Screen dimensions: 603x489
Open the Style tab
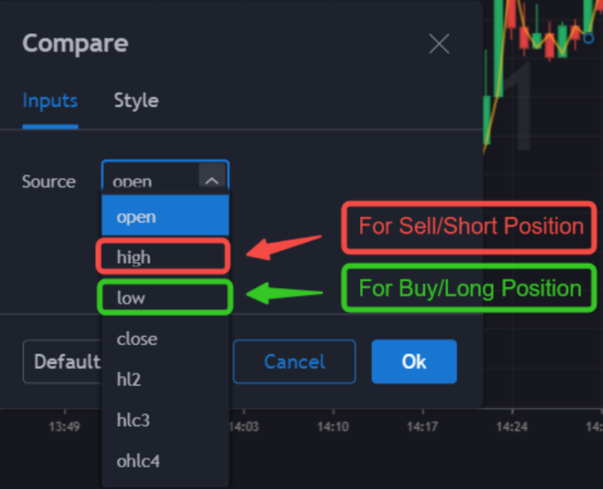point(136,101)
